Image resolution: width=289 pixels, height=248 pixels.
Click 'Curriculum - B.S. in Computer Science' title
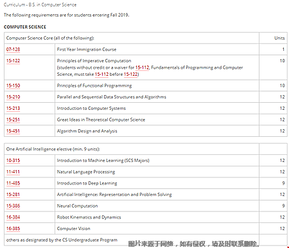[x=40, y=4]
